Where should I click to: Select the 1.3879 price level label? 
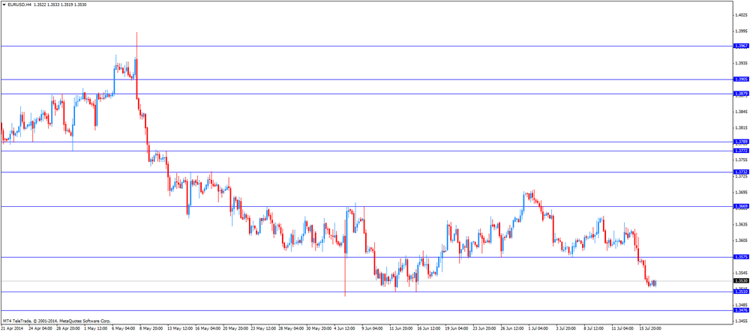(740, 94)
